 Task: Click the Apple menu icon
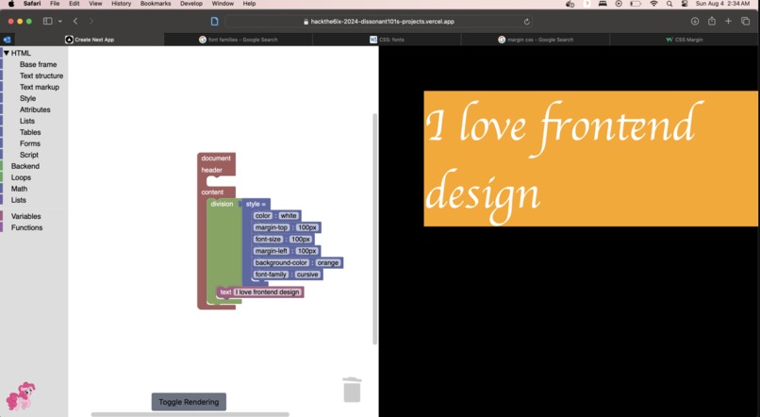[10, 4]
